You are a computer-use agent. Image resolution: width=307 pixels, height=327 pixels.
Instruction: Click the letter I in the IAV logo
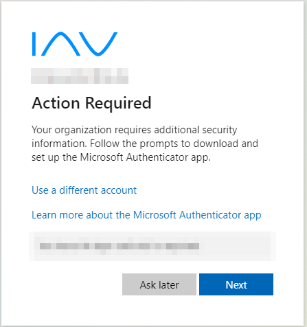(x=34, y=44)
